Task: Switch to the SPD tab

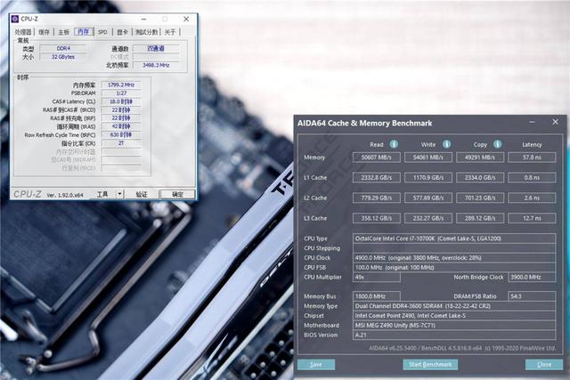Action: click(x=103, y=32)
